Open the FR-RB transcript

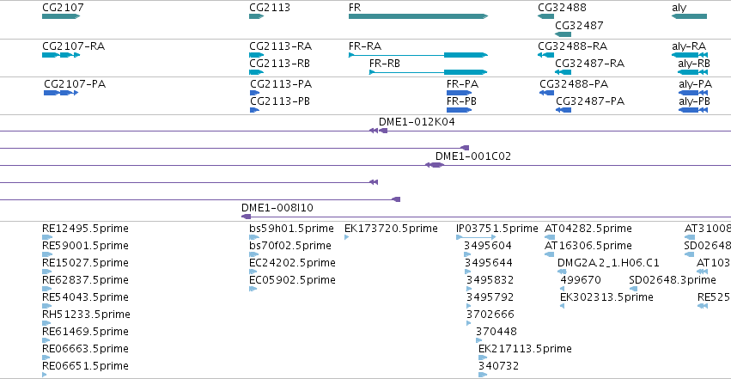(x=429, y=72)
